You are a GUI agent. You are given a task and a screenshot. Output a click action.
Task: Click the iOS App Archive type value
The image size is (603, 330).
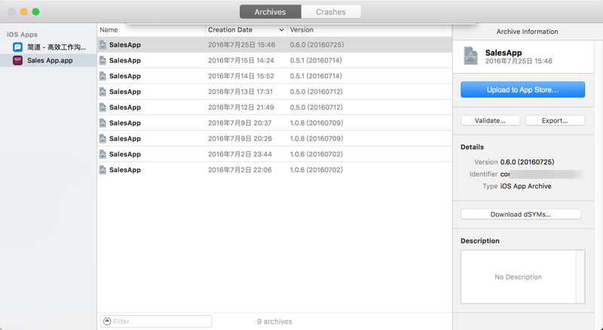(x=525, y=186)
